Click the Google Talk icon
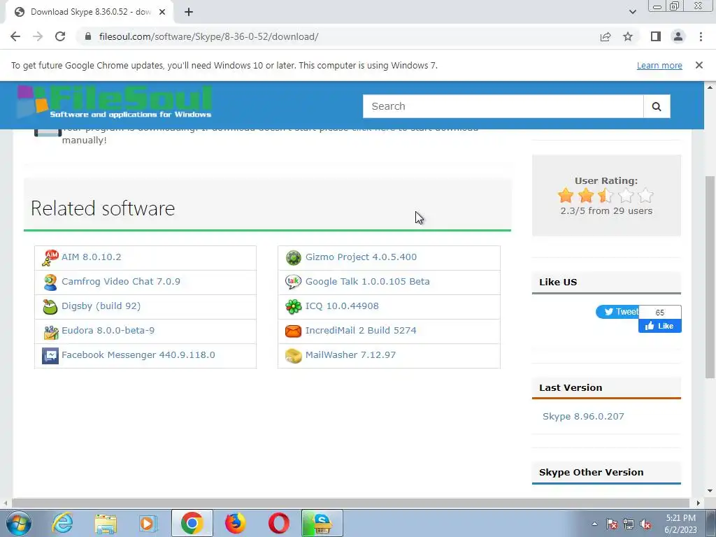 click(x=293, y=282)
